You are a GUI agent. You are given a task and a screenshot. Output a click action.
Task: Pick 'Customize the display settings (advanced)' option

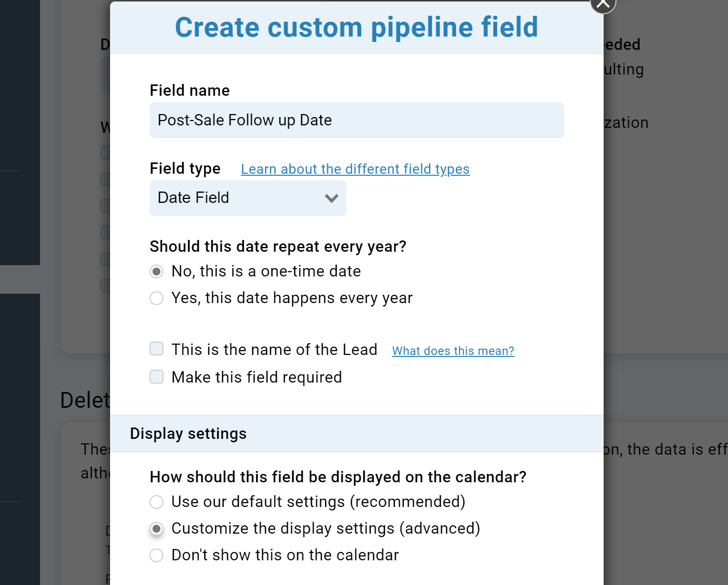[156, 529]
